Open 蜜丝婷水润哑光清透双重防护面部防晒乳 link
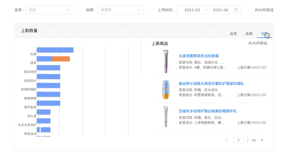 click(x=211, y=84)
